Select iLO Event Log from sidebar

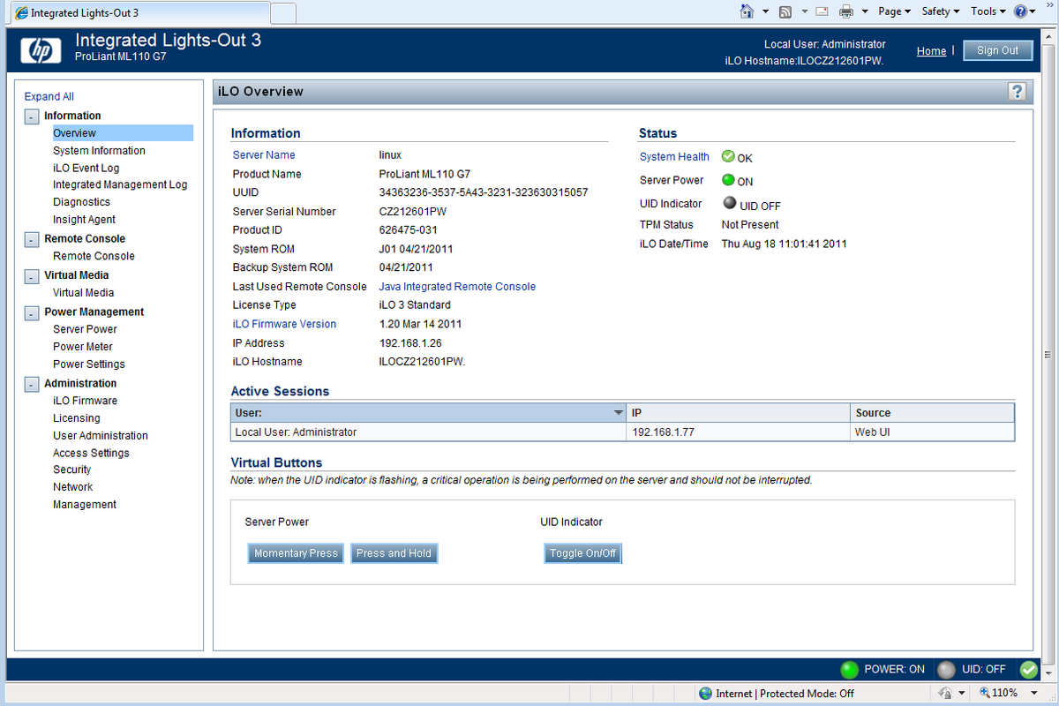tap(86, 168)
